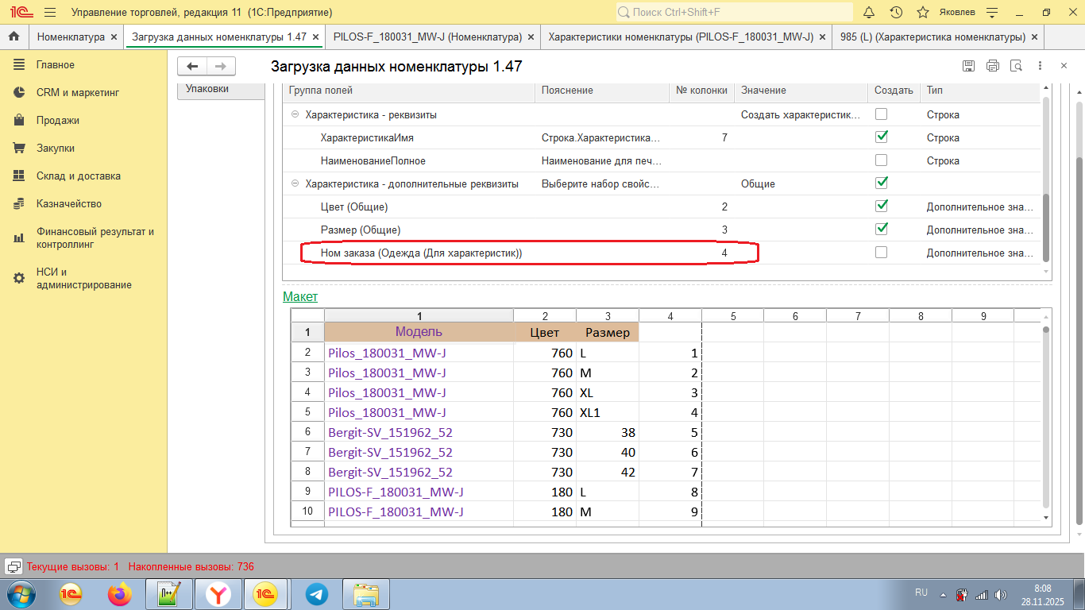Image resolution: width=1085 pixels, height=610 pixels.
Task: Toggle the НаименованиеПолное create checkbox
Action: pos(881,160)
